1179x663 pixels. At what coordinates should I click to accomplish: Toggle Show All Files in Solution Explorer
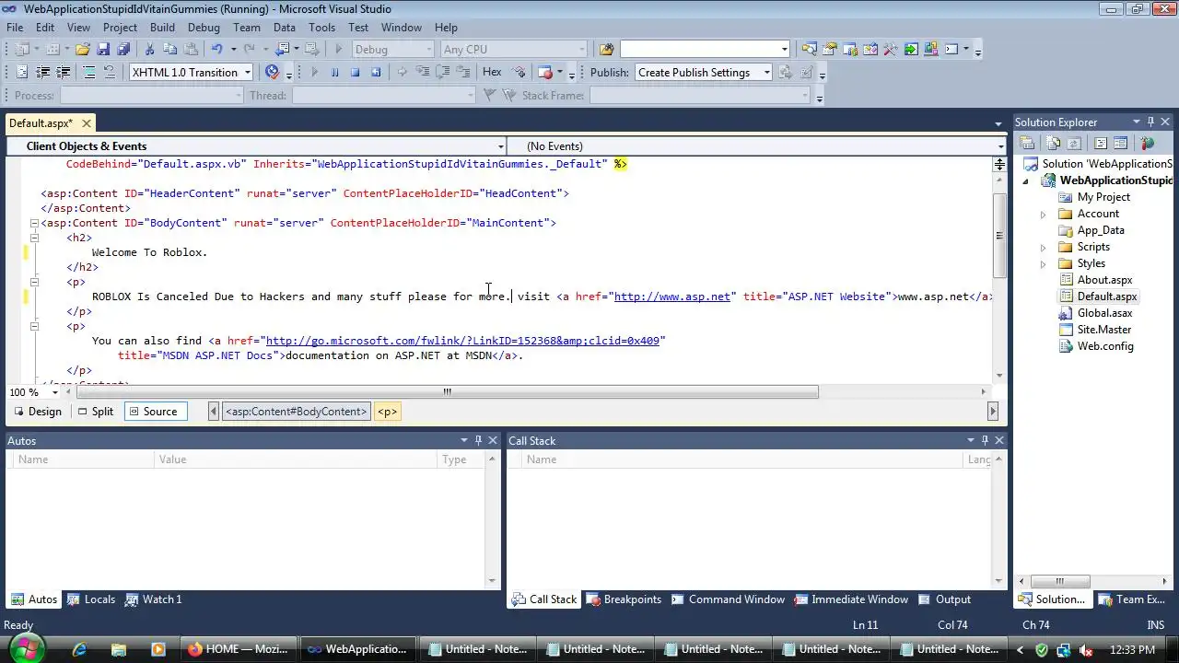point(1053,143)
